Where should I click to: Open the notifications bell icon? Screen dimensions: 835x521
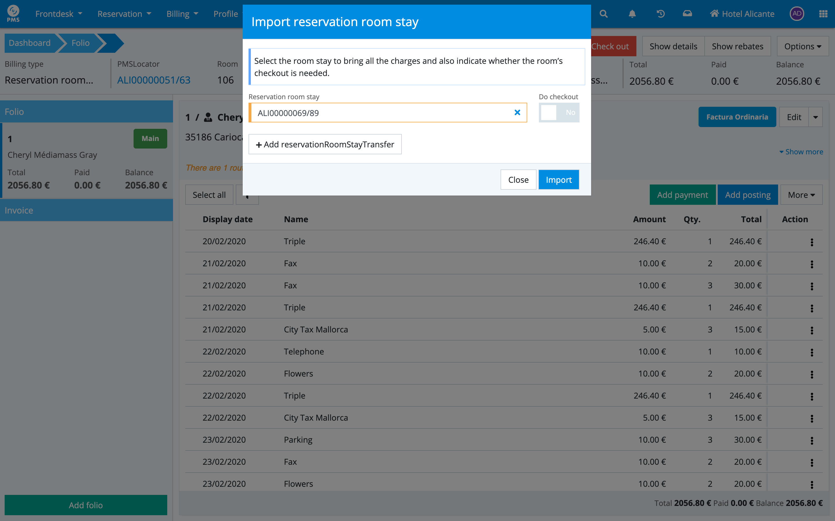[632, 14]
